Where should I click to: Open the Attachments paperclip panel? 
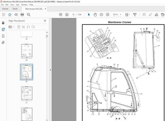point(3,43)
